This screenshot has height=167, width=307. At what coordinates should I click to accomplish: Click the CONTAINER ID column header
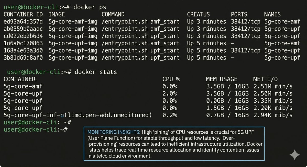pyautogui.click(x=23, y=15)
